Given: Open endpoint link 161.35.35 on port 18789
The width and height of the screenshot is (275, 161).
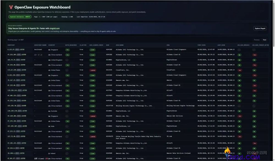Looking at the screenshot, I should [x=16, y=60].
